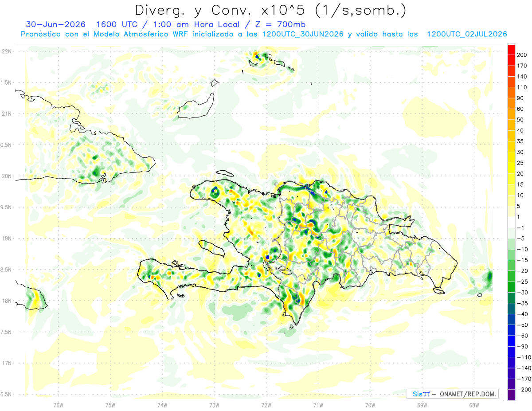Click the positive legend value '110'
Screen dimensions: 532x411
point(523,87)
